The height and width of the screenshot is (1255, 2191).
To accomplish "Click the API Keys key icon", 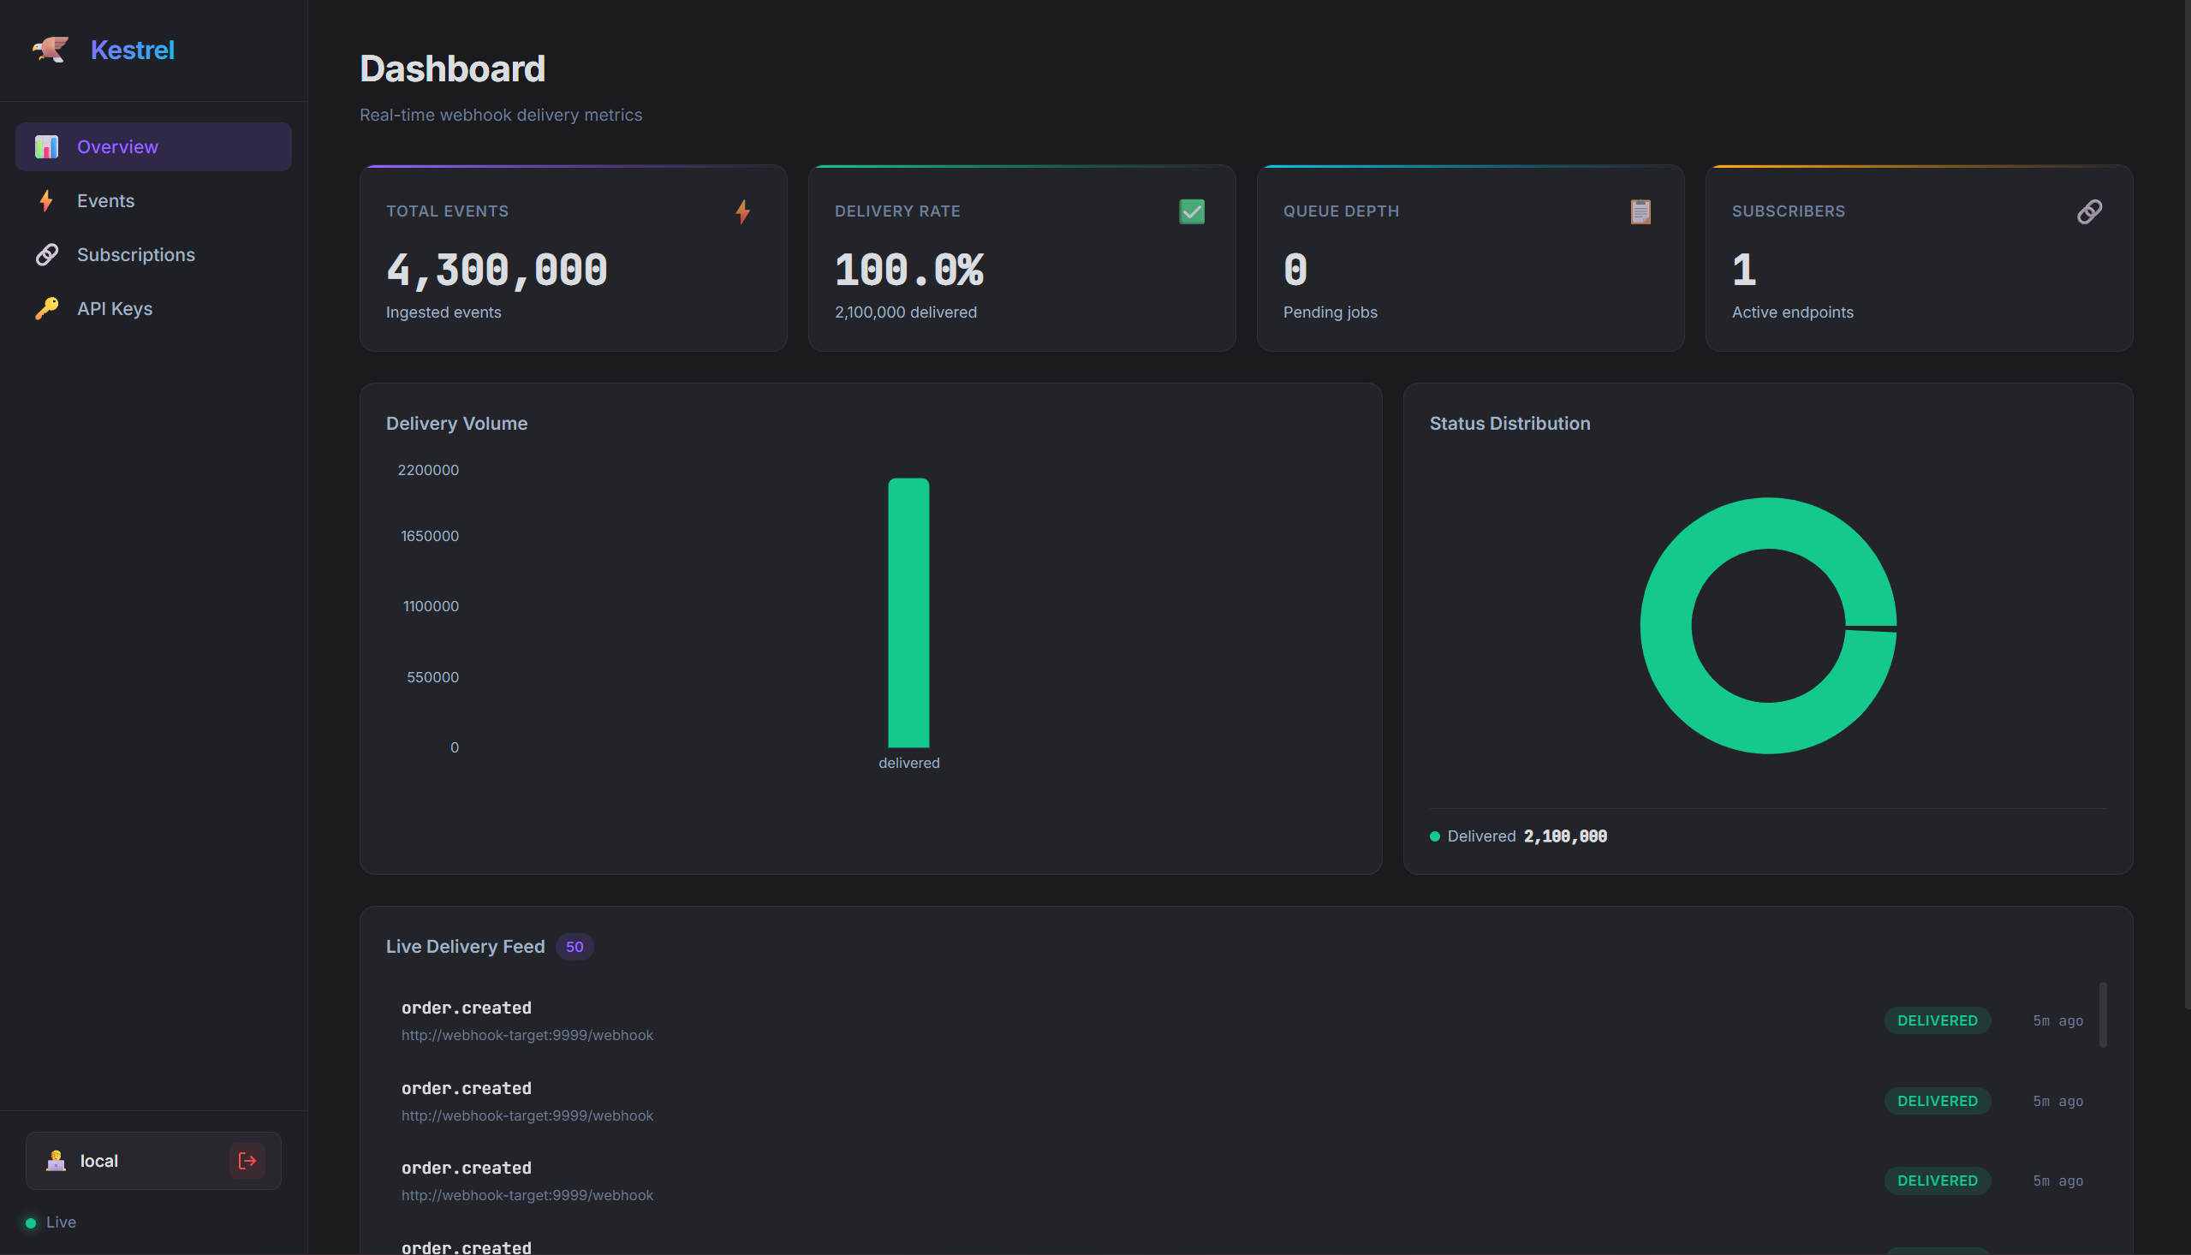I will click(x=46, y=308).
